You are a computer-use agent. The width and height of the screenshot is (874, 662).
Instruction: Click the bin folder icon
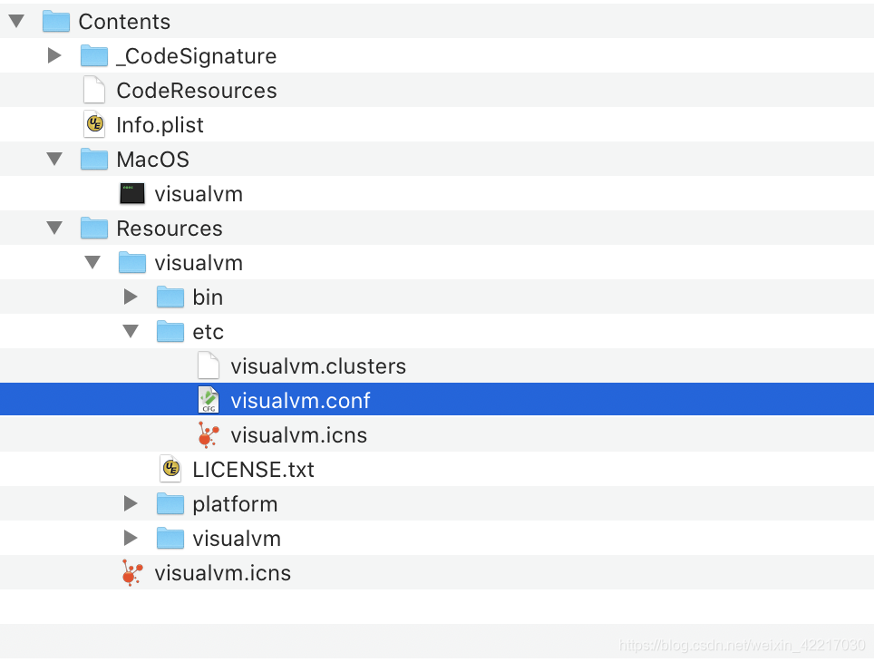pos(170,297)
